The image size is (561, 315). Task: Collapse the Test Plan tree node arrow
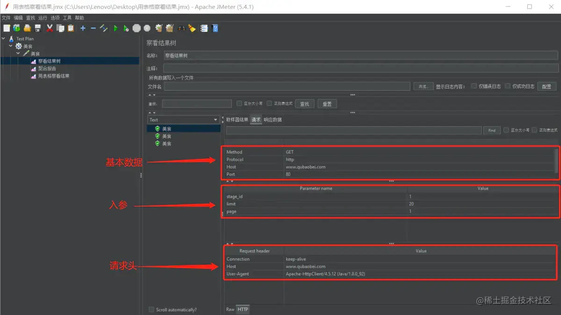point(4,39)
